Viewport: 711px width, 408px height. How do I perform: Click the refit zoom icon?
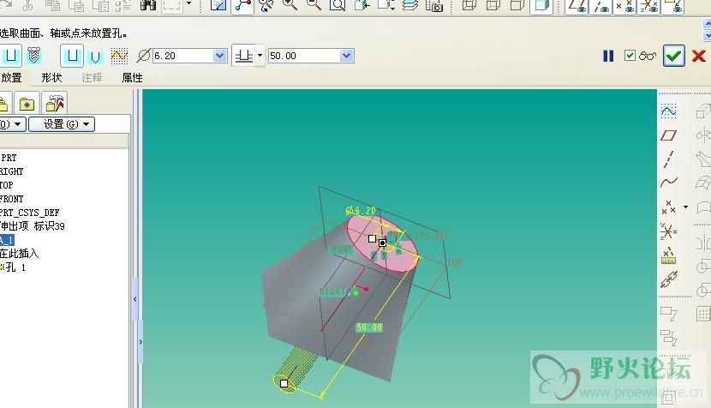pyautogui.click(x=338, y=5)
